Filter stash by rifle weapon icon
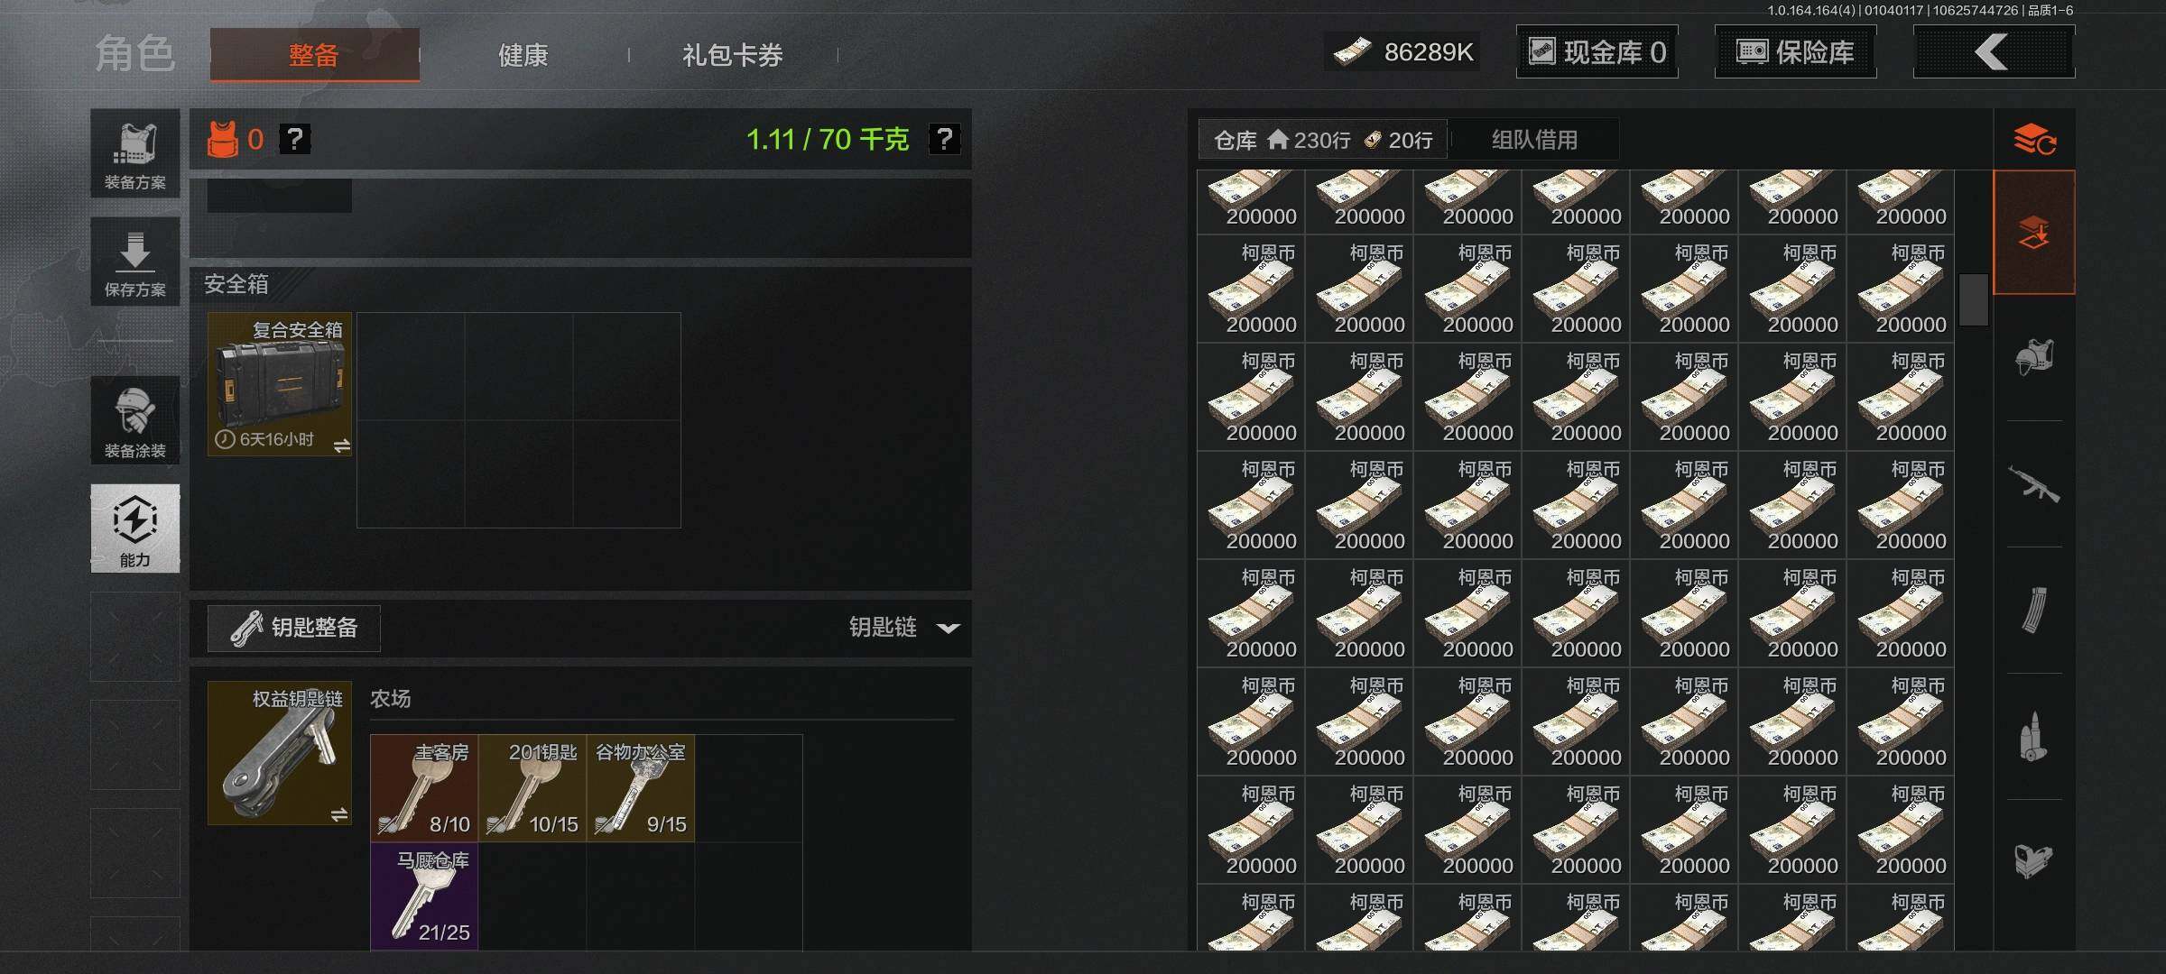This screenshot has height=974, width=2166. [x=2034, y=484]
